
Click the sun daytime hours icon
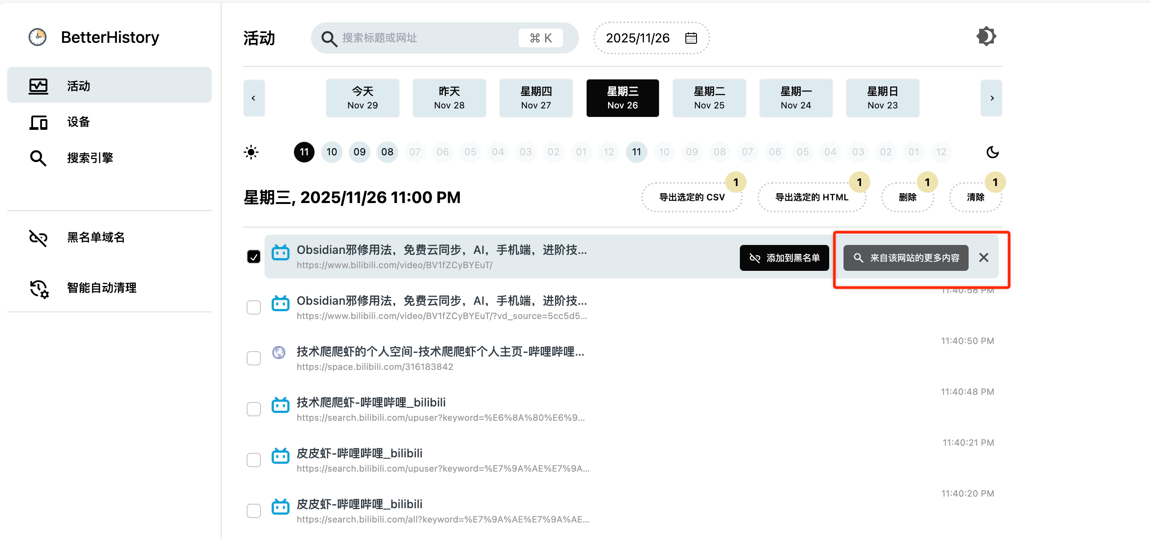(251, 152)
